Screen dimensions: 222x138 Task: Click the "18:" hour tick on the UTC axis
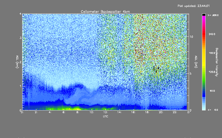[147, 112]
